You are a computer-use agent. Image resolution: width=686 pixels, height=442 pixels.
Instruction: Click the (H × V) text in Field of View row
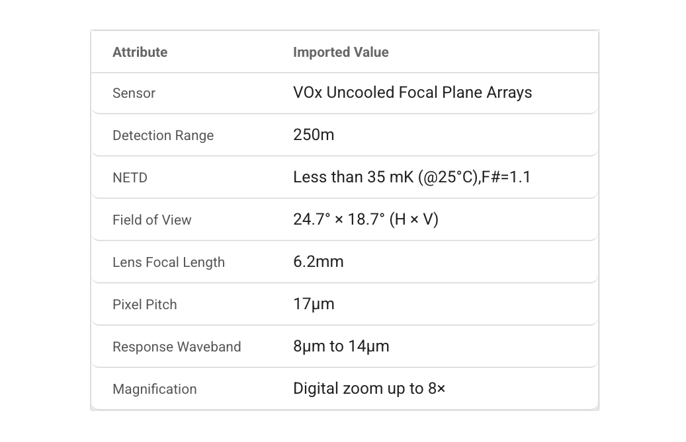point(414,219)
